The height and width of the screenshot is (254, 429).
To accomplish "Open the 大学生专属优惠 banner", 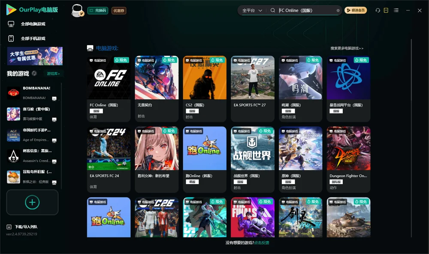I will [x=35, y=56].
